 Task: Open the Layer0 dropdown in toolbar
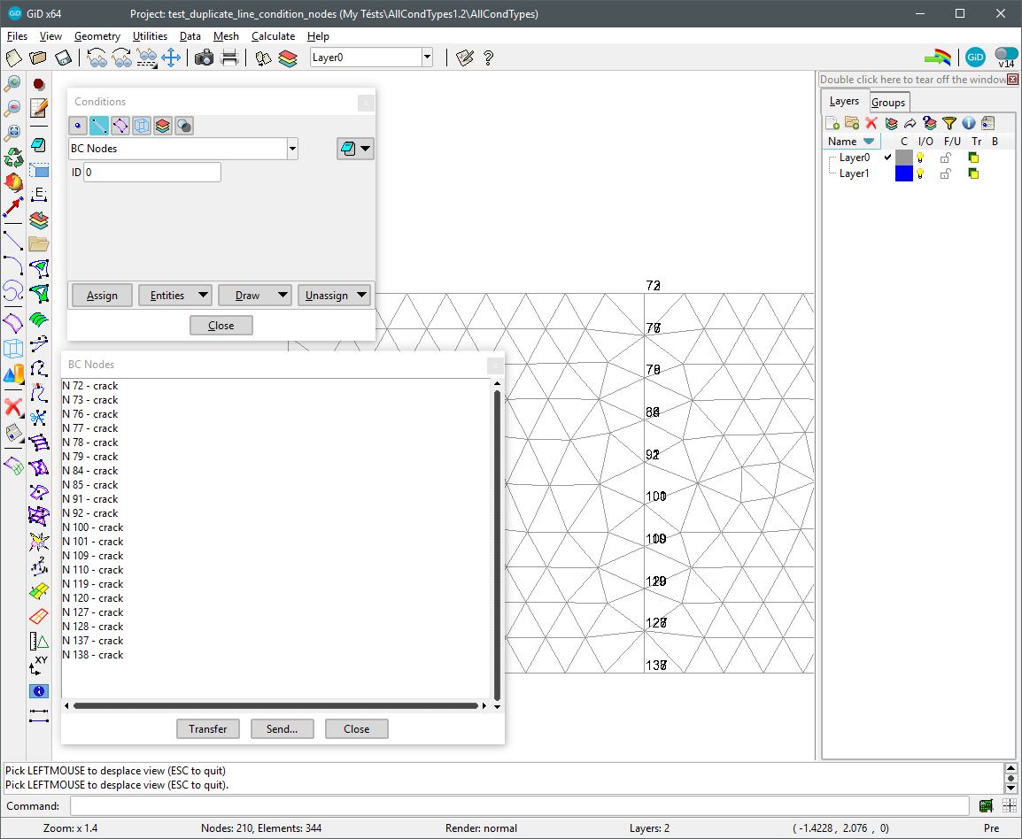click(x=427, y=58)
